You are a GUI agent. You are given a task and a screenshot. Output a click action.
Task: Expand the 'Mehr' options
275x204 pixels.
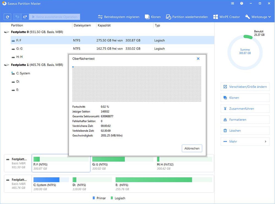click(x=245, y=141)
